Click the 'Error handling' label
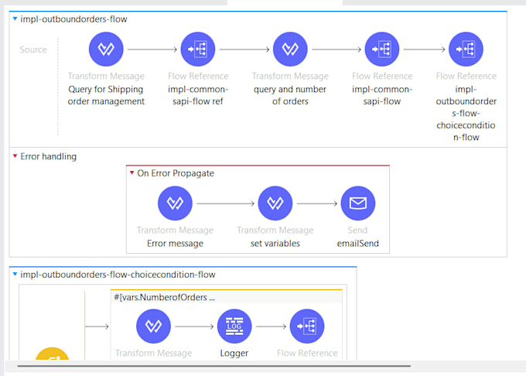Image resolution: width=526 pixels, height=376 pixels. point(48,156)
